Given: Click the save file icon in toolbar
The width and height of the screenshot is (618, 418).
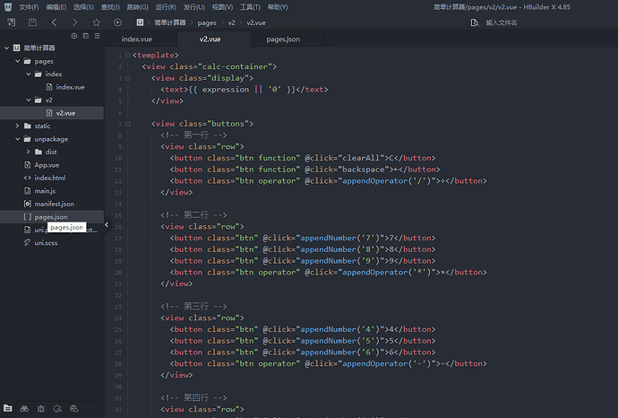Looking at the screenshot, I should (32, 22).
